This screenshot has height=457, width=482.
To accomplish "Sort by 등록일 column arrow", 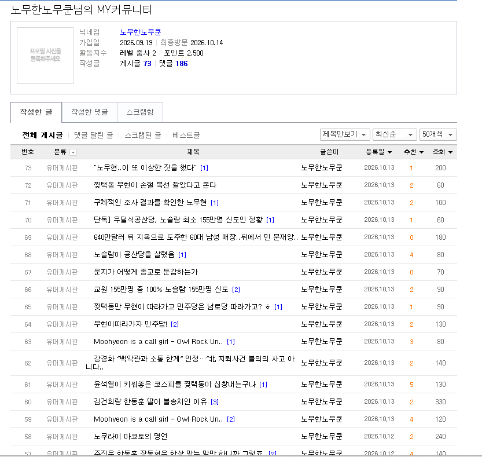I will 390,152.
